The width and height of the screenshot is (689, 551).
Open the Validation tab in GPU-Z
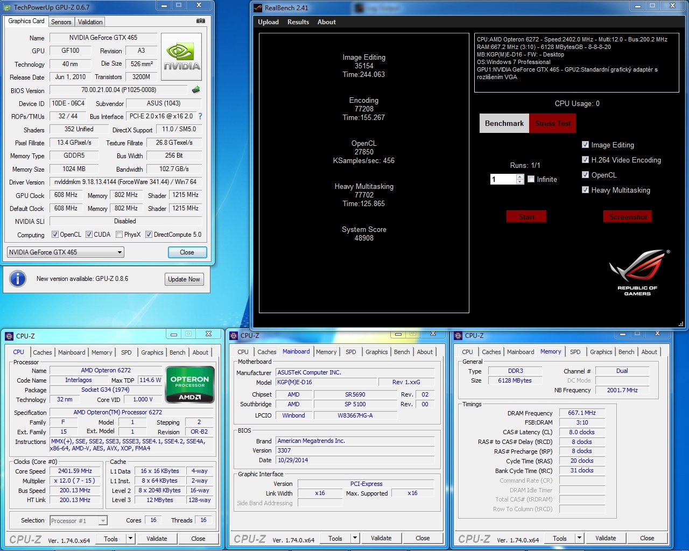(90, 22)
